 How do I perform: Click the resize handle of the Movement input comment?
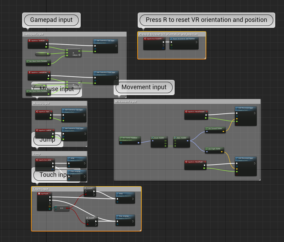coord(259,180)
